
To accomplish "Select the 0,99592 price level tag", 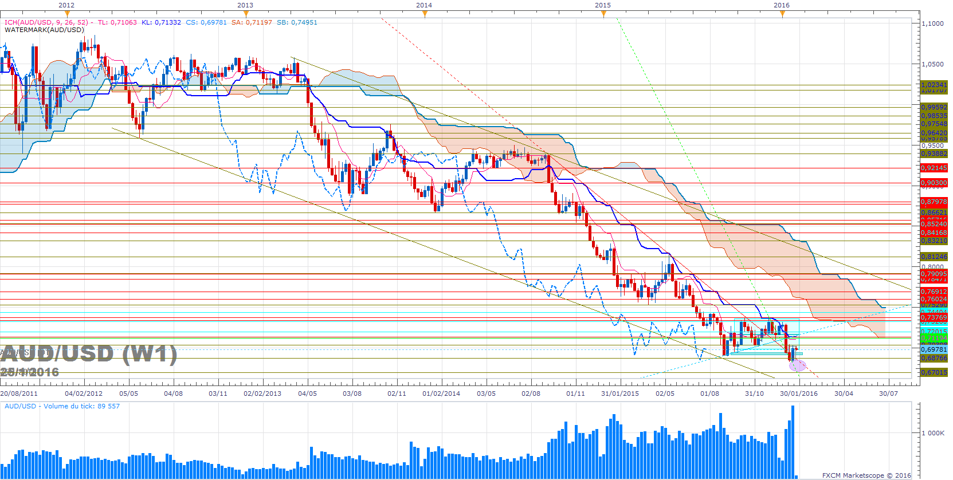I will (x=934, y=107).
